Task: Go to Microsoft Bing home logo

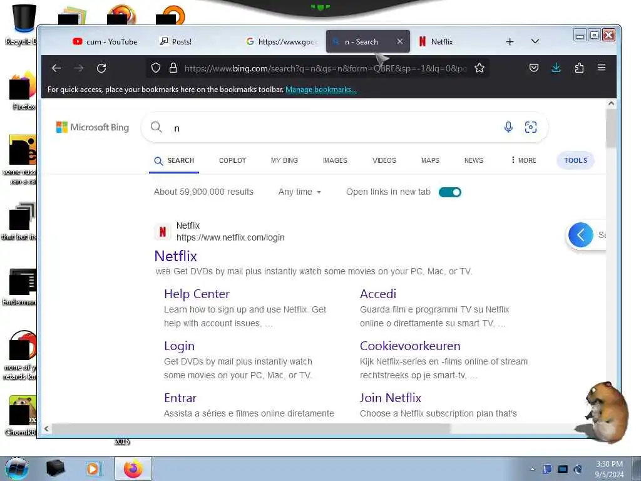Action: click(93, 127)
